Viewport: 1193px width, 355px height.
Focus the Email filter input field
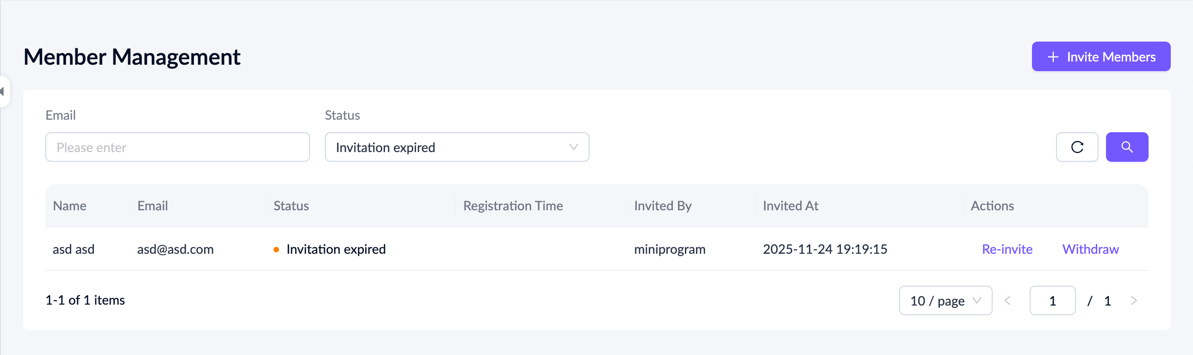pyautogui.click(x=177, y=147)
